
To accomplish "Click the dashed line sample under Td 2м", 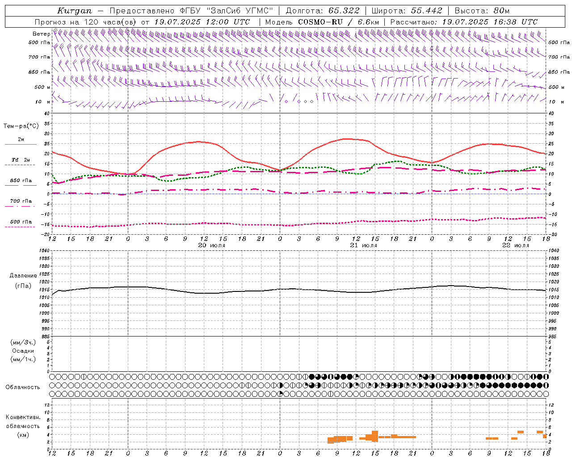I will click(21, 165).
